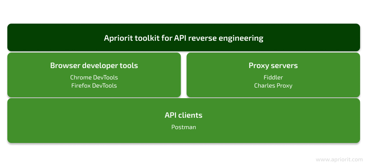Click the title 'Apriorit toolkit for API reverse engineering'
Image resolution: width=367 pixels, height=167 pixels.
(x=183, y=38)
